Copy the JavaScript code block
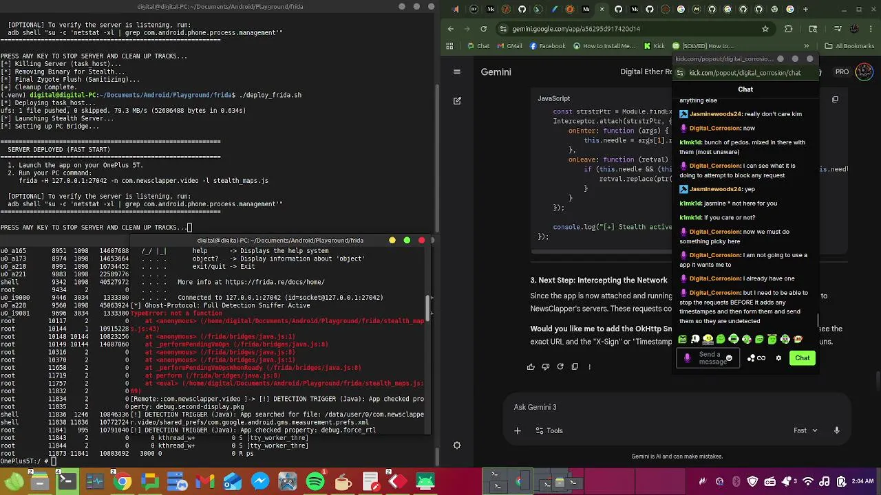Screen dimensions: 881x495 [x=835, y=99]
